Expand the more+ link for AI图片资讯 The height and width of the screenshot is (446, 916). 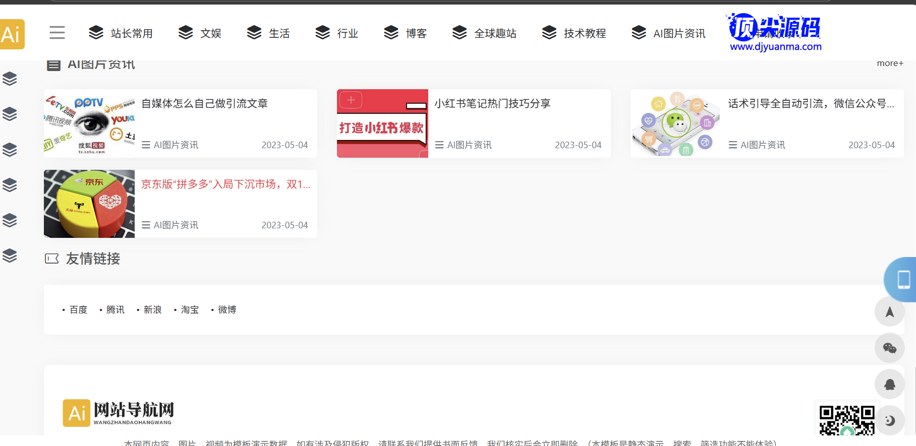(890, 63)
